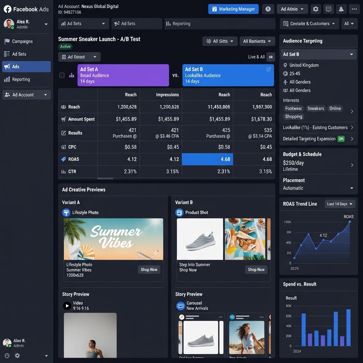Click the Amount Spent cart icon
This screenshot has height=363, width=363.
63,119
